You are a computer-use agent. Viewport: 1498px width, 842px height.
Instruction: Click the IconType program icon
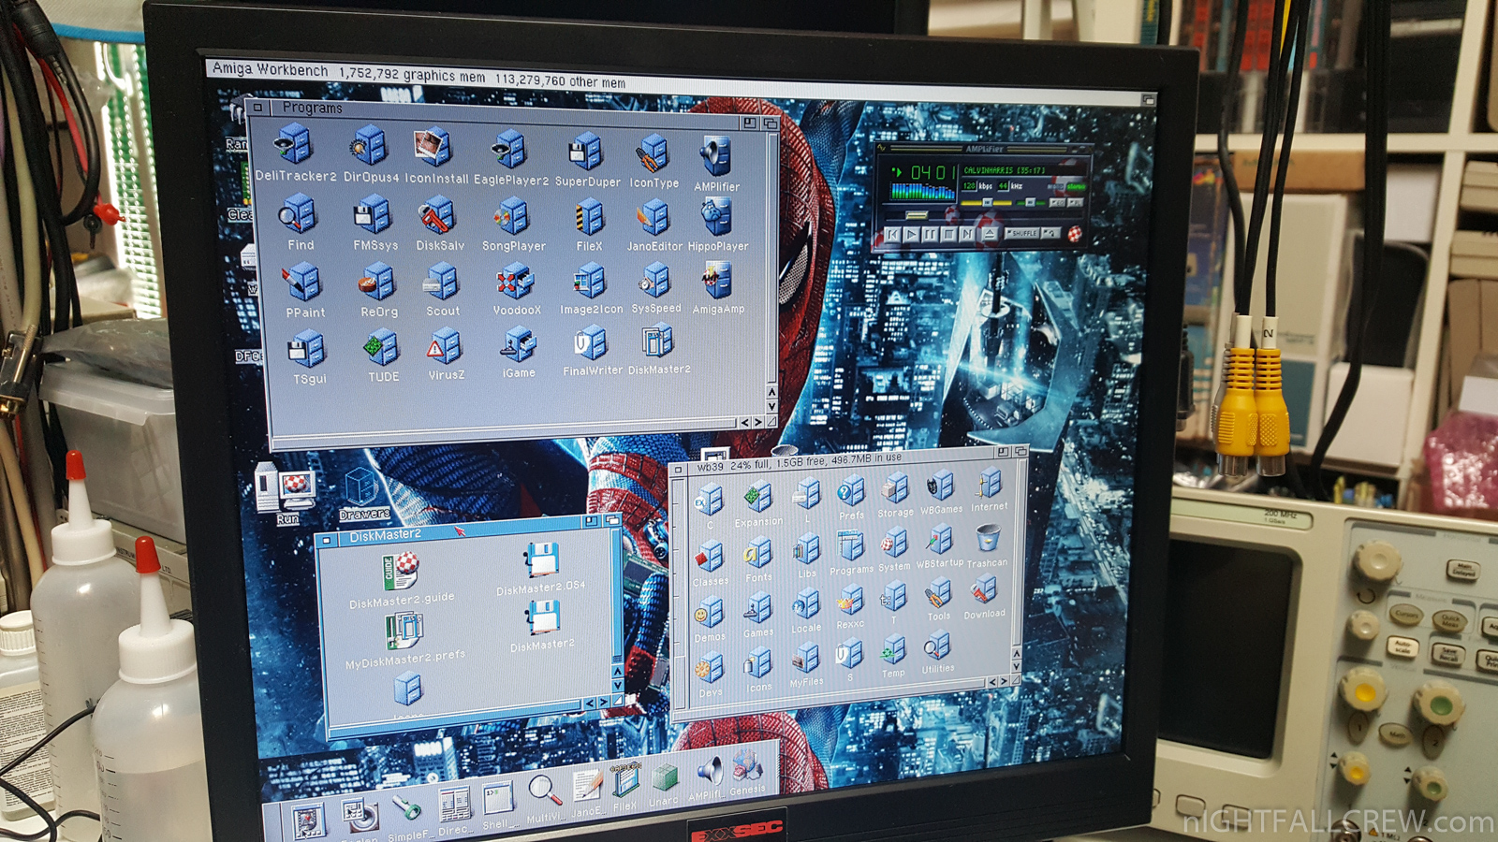click(x=653, y=153)
